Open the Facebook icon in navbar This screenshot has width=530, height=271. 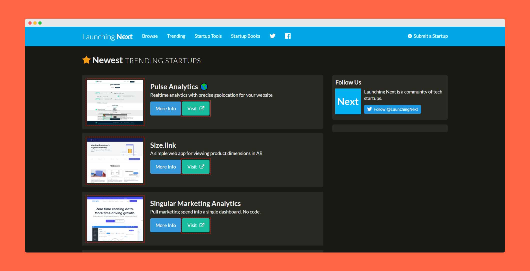click(288, 36)
